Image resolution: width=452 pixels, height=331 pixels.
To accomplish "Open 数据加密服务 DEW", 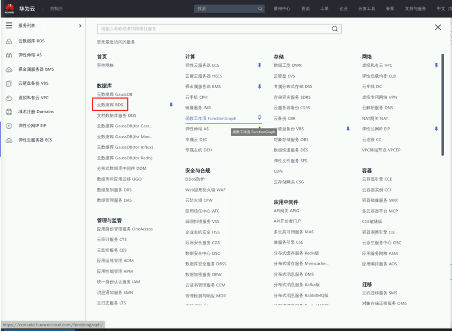I will 203,275.
